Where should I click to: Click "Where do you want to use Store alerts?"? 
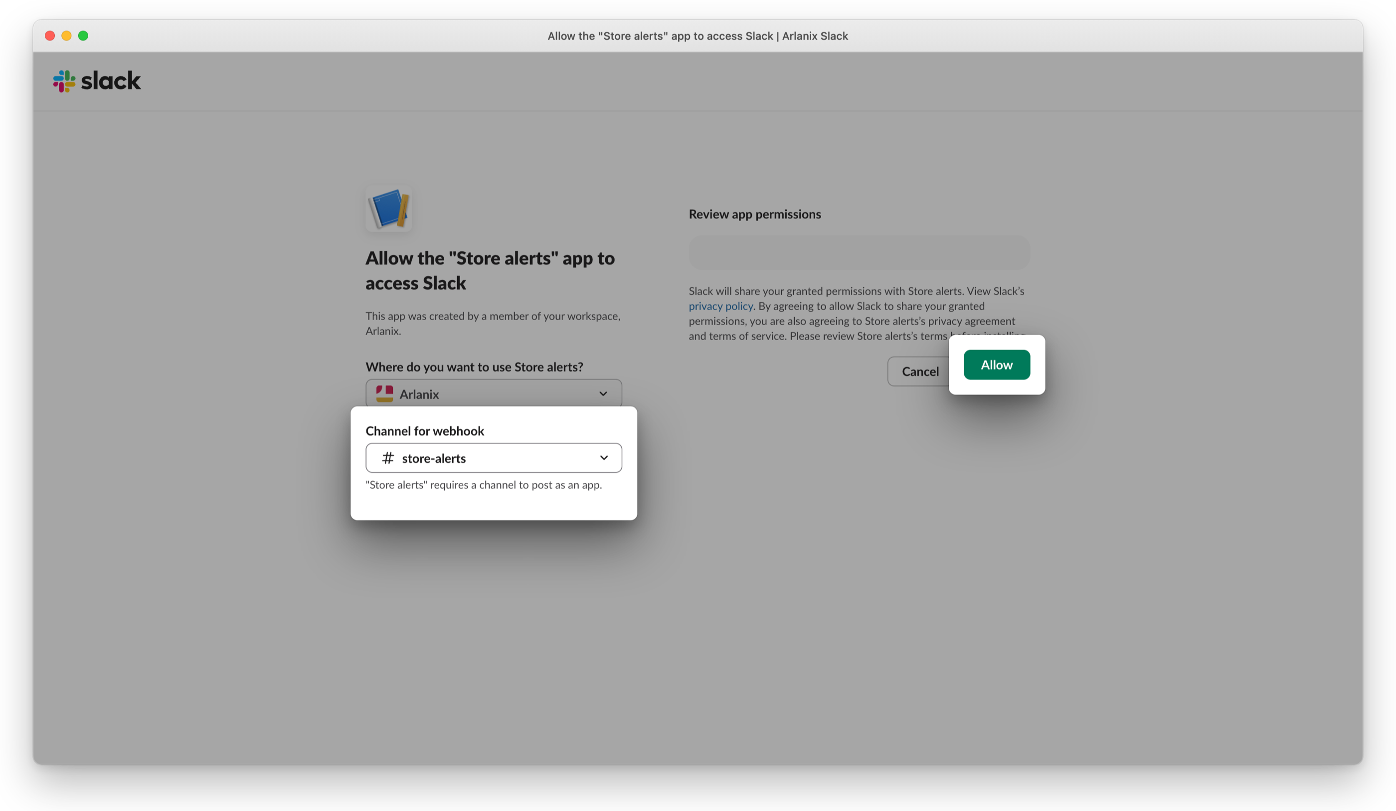pos(474,367)
